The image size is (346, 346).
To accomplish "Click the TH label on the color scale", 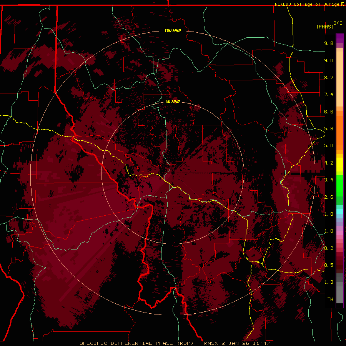I will (x=330, y=299).
